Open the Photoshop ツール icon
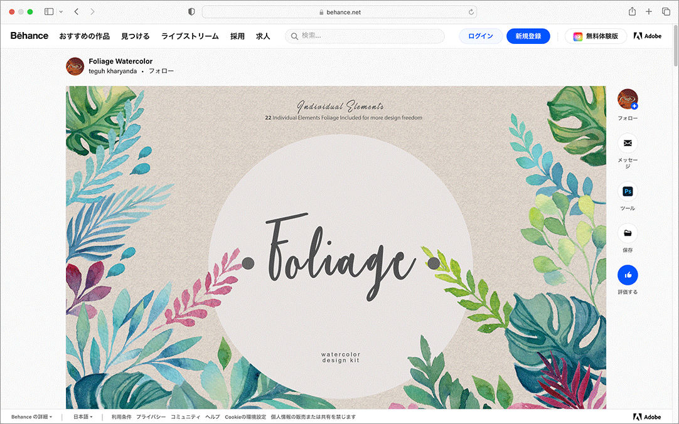679x424 pixels. pos(628,191)
